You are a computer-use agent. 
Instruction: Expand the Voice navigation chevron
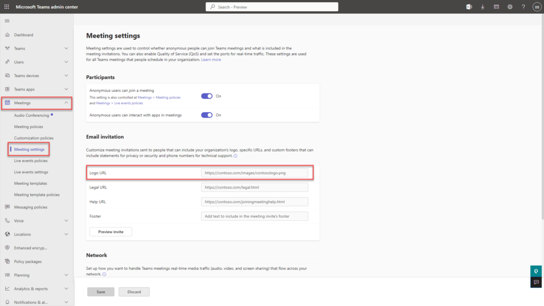(66, 220)
